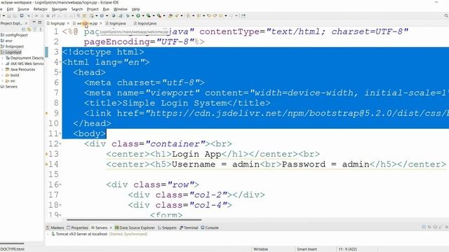Open the Project menu

tap(93, 9)
